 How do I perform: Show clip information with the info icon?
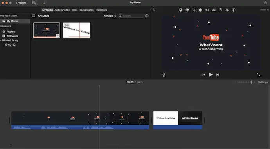234,10
